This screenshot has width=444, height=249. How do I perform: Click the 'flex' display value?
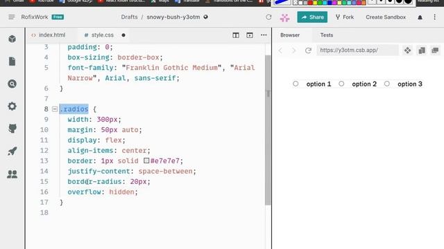[x=113, y=140]
